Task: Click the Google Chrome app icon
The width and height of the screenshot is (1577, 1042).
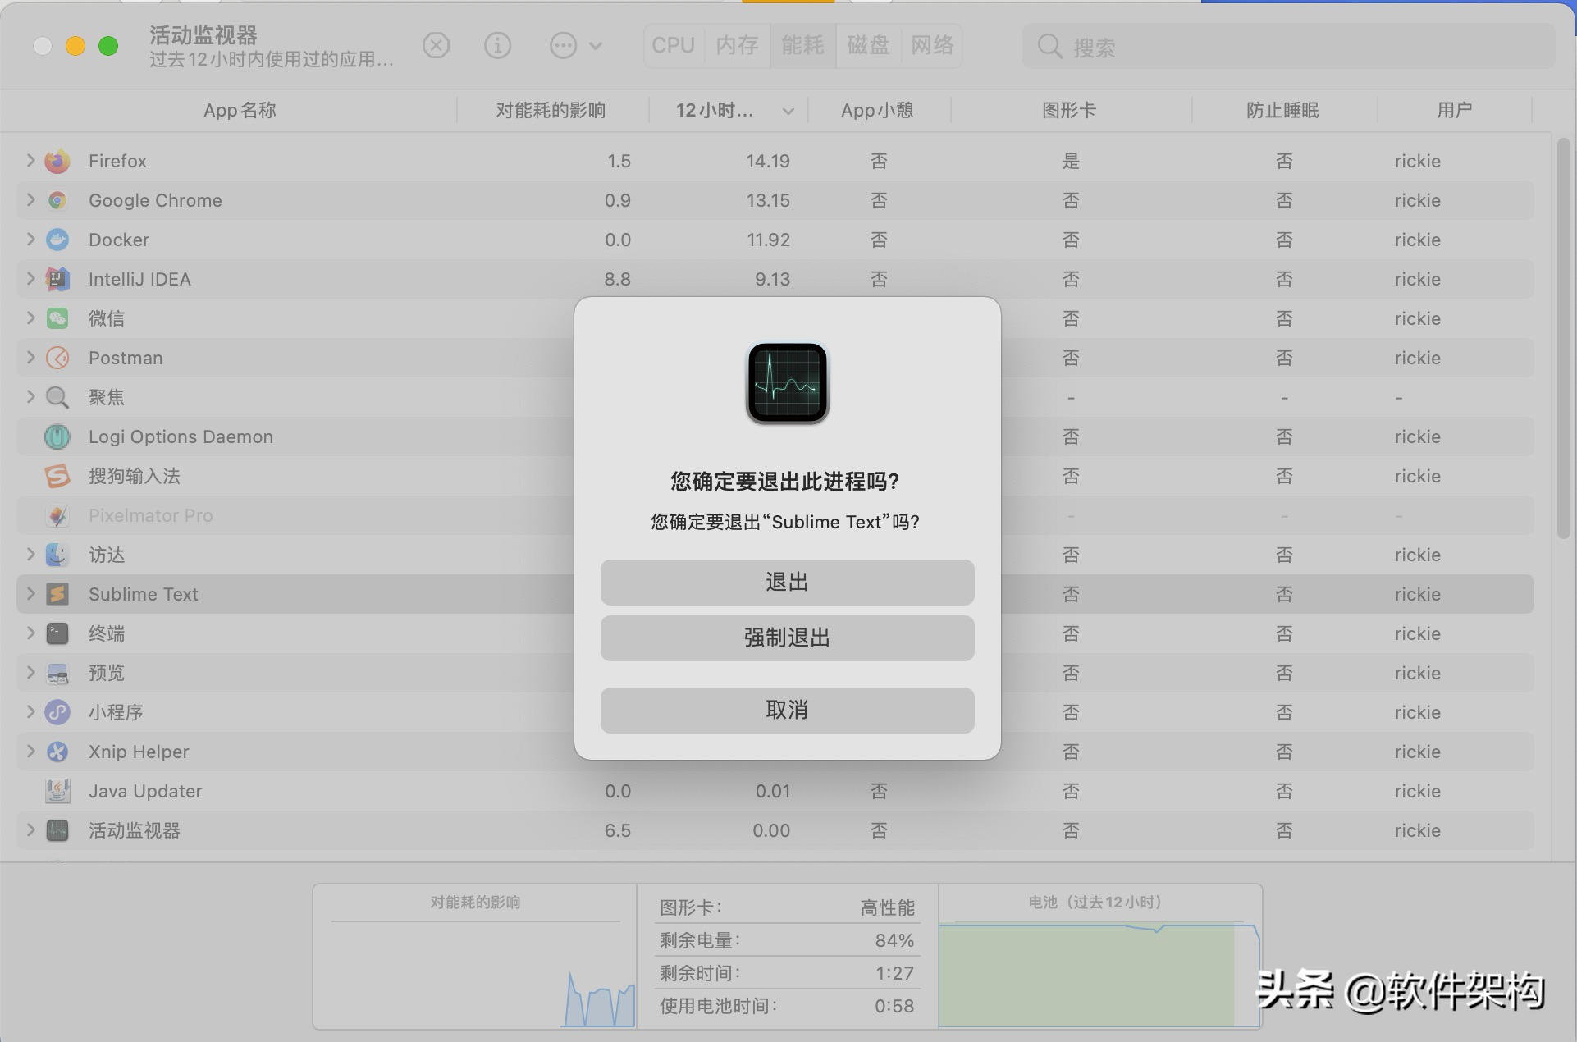Action: click(x=56, y=200)
